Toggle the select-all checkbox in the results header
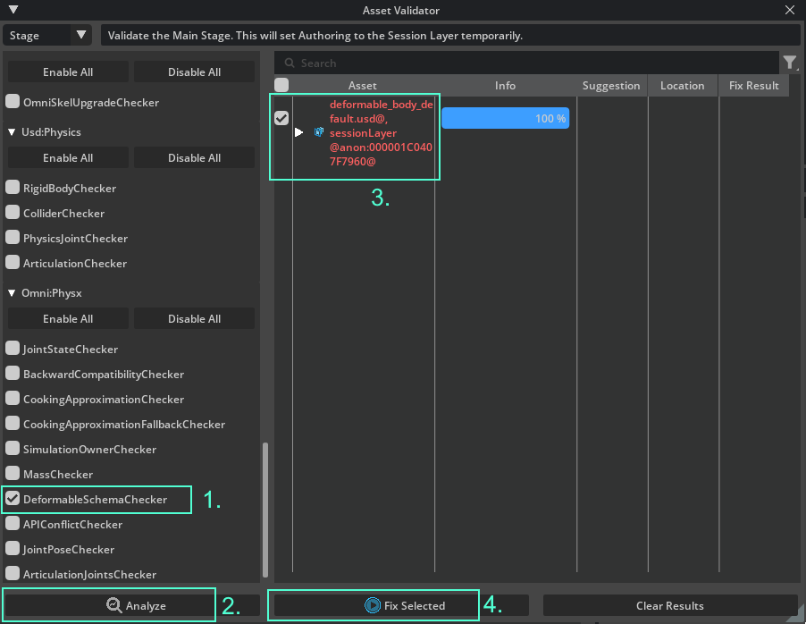Viewport: 806px width, 624px height. (281, 82)
